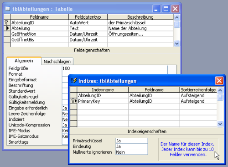Click the Datum/Uhrzeit type of GeöffnetVon
This screenshot has height=167, width=228.
(88, 34)
